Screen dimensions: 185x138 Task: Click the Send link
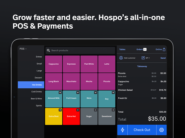(x=163, y=58)
